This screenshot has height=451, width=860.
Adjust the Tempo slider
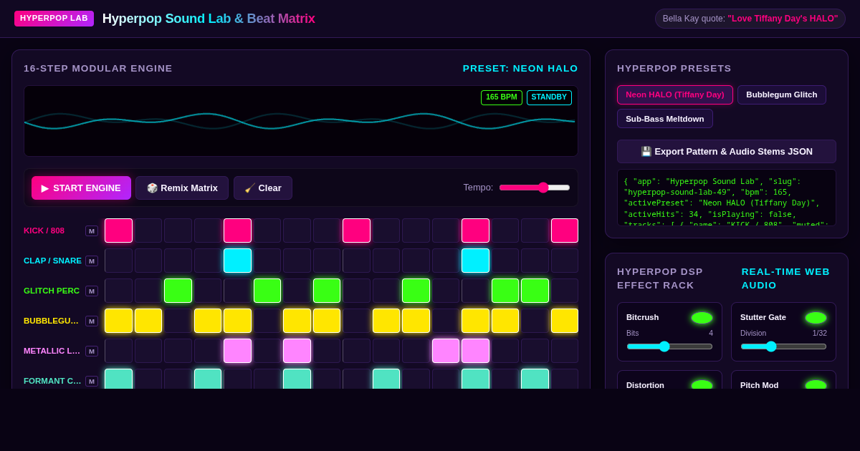coord(535,188)
